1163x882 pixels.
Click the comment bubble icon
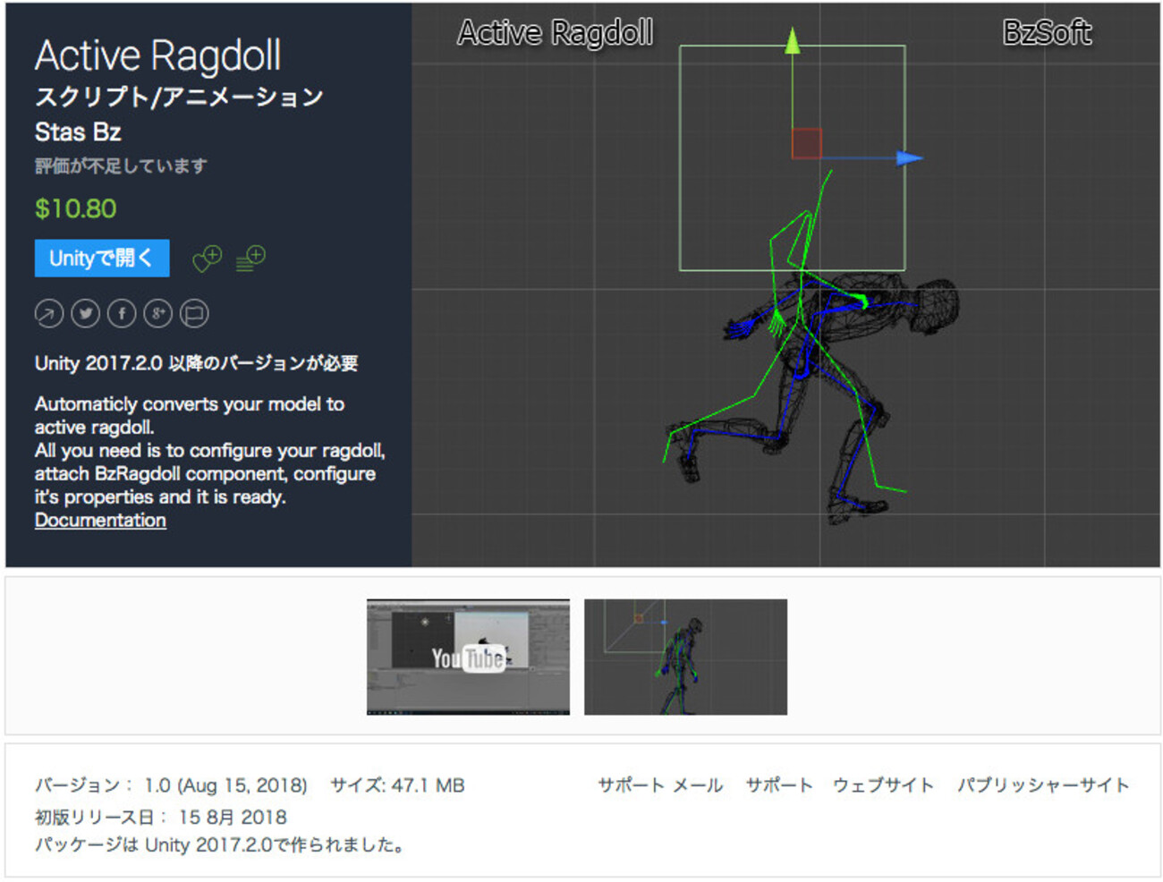tap(194, 313)
